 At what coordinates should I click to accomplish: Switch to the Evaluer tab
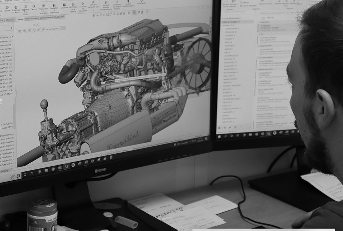click(20, 19)
